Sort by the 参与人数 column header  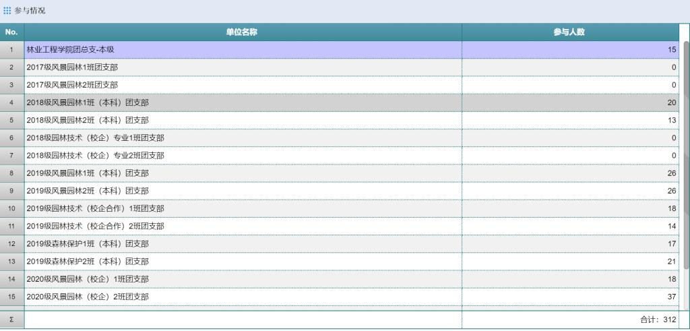(569, 32)
